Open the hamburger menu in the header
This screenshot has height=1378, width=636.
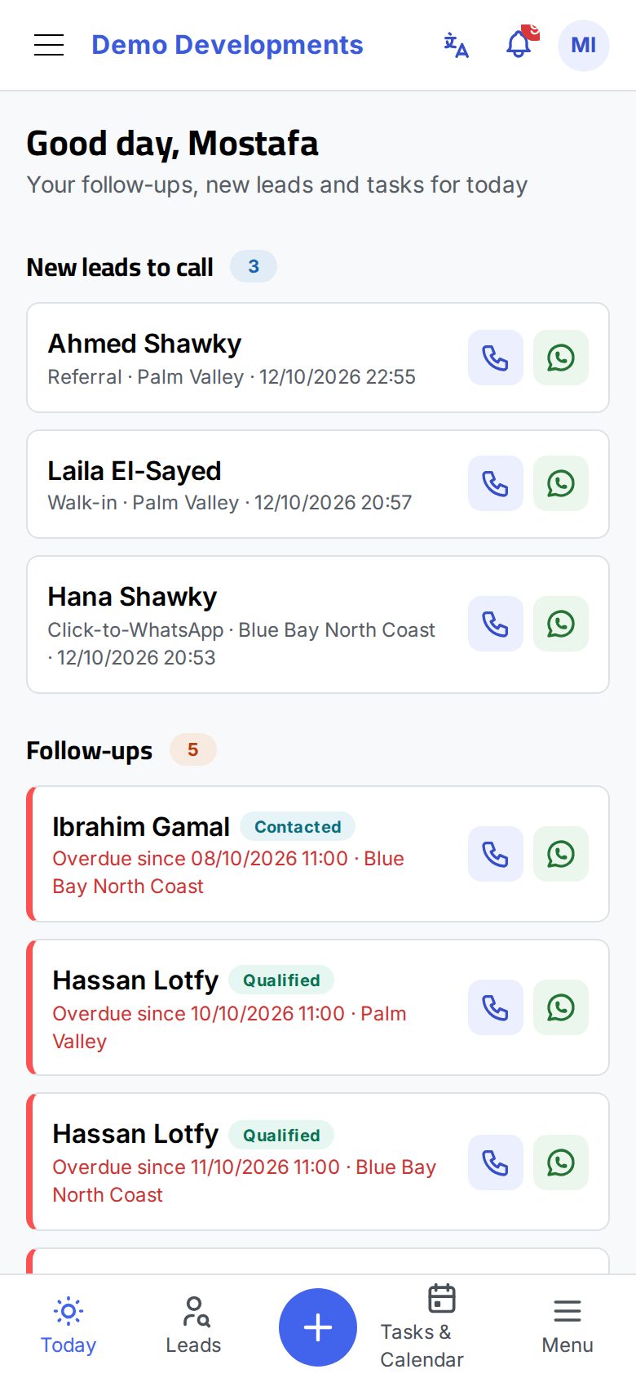coord(49,45)
